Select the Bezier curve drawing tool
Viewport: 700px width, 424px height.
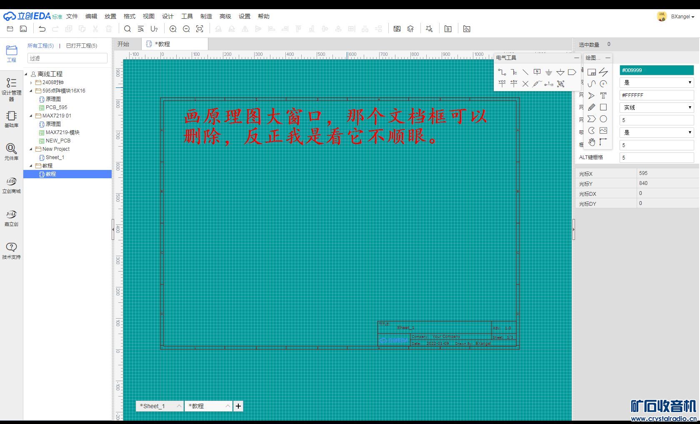pyautogui.click(x=592, y=84)
